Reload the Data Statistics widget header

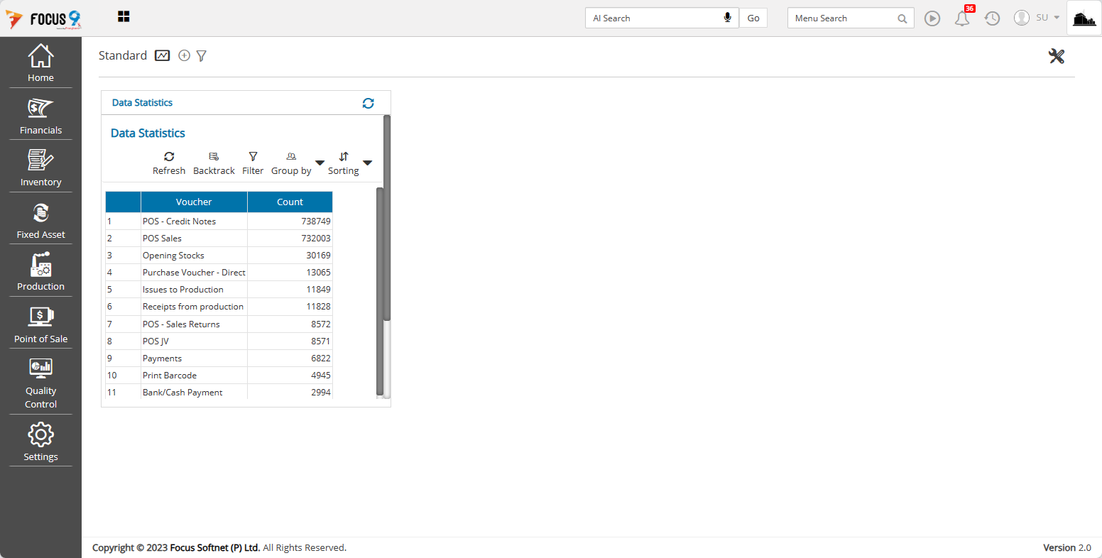pyautogui.click(x=368, y=103)
